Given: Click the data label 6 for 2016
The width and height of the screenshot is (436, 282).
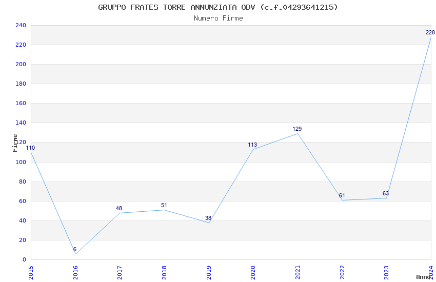Looking at the screenshot, I should coord(75,250).
